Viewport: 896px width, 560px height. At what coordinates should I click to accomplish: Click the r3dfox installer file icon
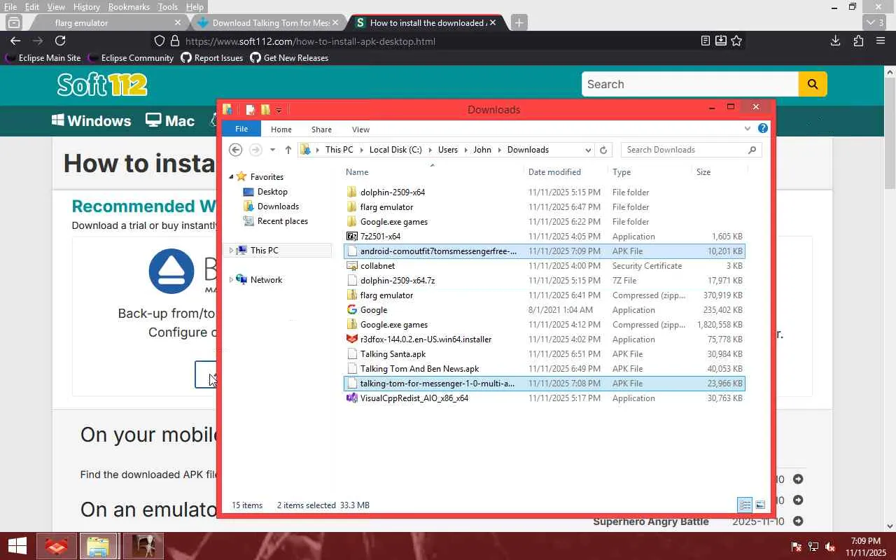pyautogui.click(x=352, y=339)
